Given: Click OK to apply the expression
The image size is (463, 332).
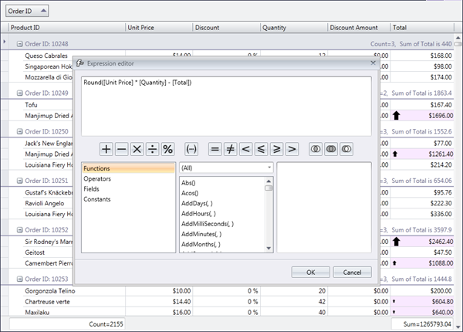Looking at the screenshot, I should 311,272.
